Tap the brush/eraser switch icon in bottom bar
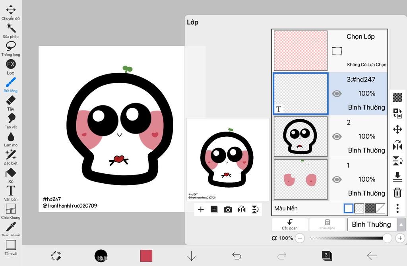This screenshot has width=407, height=266. pyautogui.click(x=56, y=256)
